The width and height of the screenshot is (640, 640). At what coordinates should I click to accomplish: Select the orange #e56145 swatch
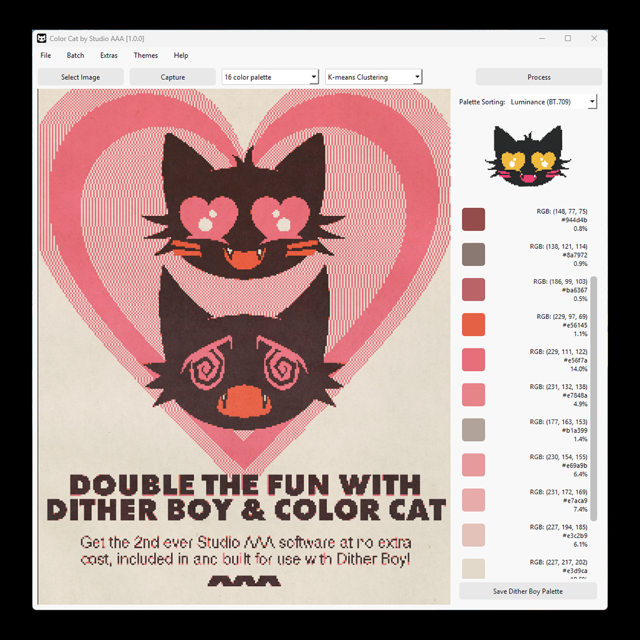(x=473, y=324)
